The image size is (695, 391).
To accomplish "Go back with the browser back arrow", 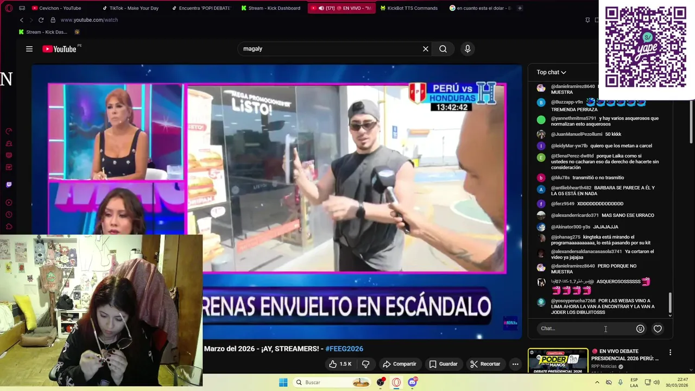I will pos(22,20).
